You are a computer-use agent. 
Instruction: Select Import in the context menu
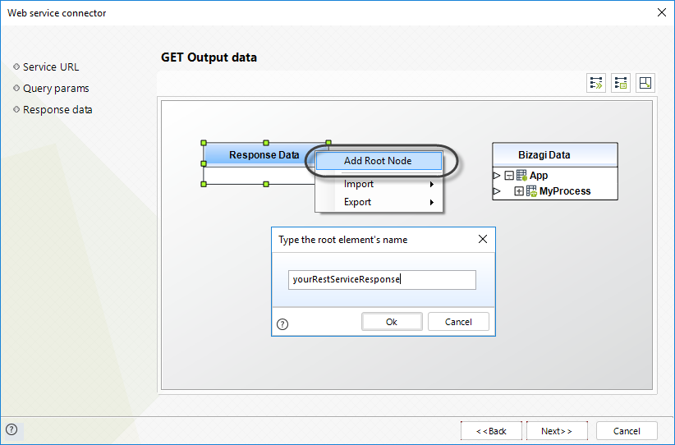(379, 184)
